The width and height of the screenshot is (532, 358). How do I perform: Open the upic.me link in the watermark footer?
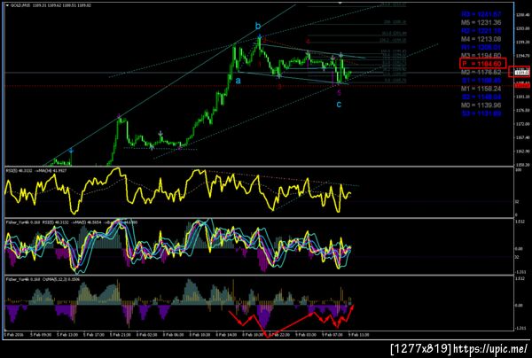point(490,348)
